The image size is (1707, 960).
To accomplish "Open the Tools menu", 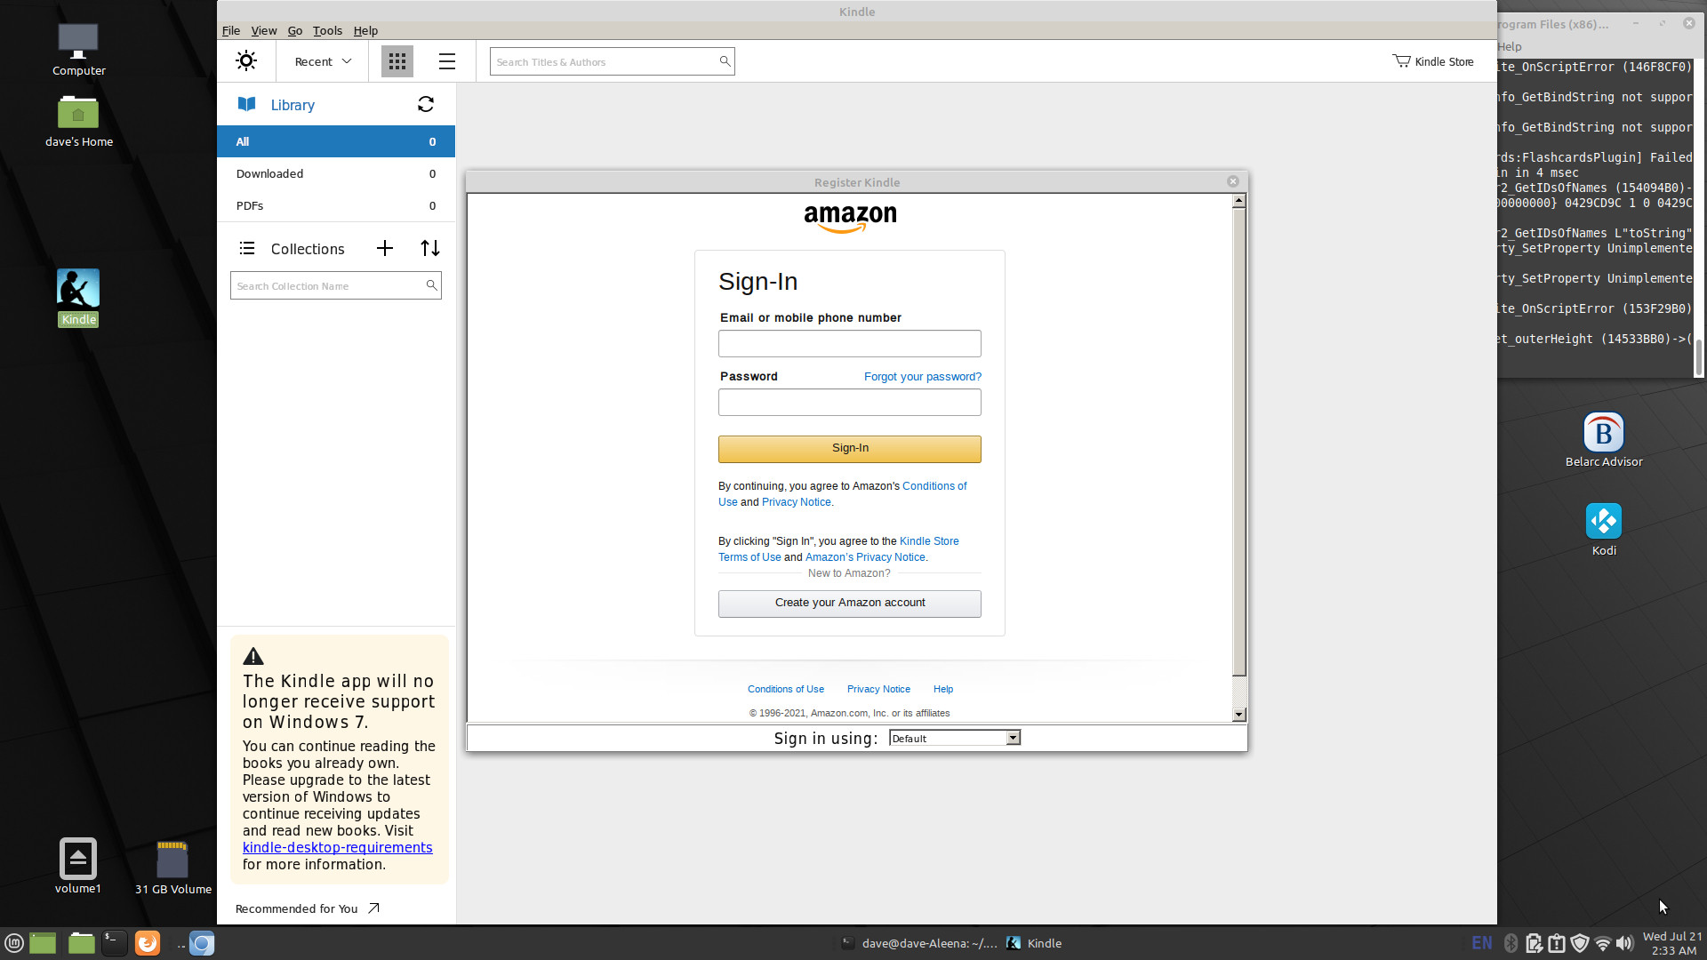I will click(x=327, y=30).
